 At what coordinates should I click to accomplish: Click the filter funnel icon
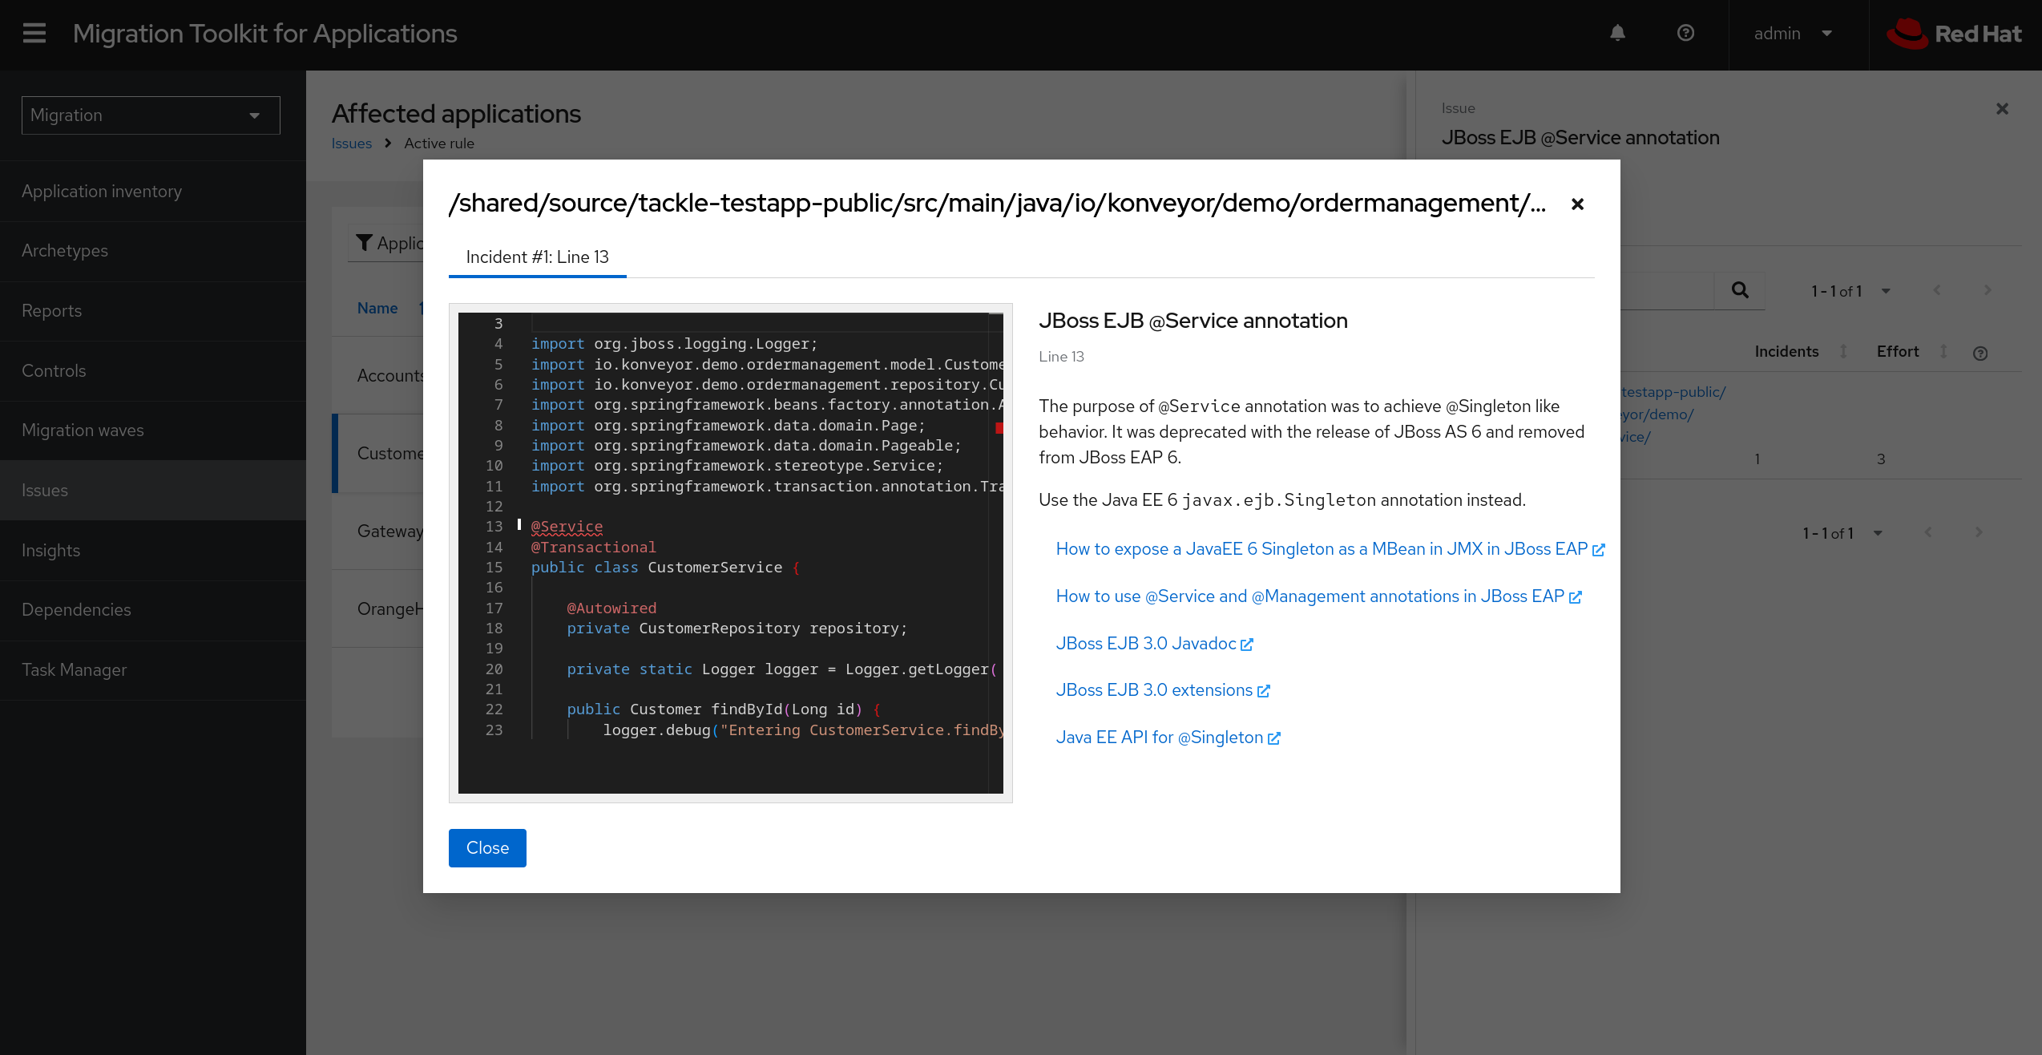365,243
